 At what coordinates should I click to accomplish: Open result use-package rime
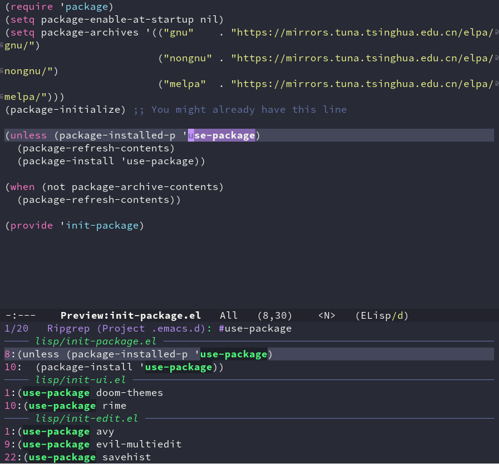point(66,406)
